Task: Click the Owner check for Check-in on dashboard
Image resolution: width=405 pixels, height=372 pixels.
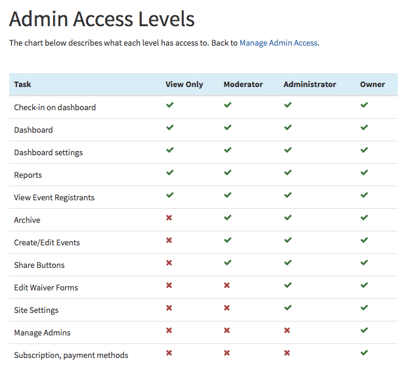Action: (364, 105)
